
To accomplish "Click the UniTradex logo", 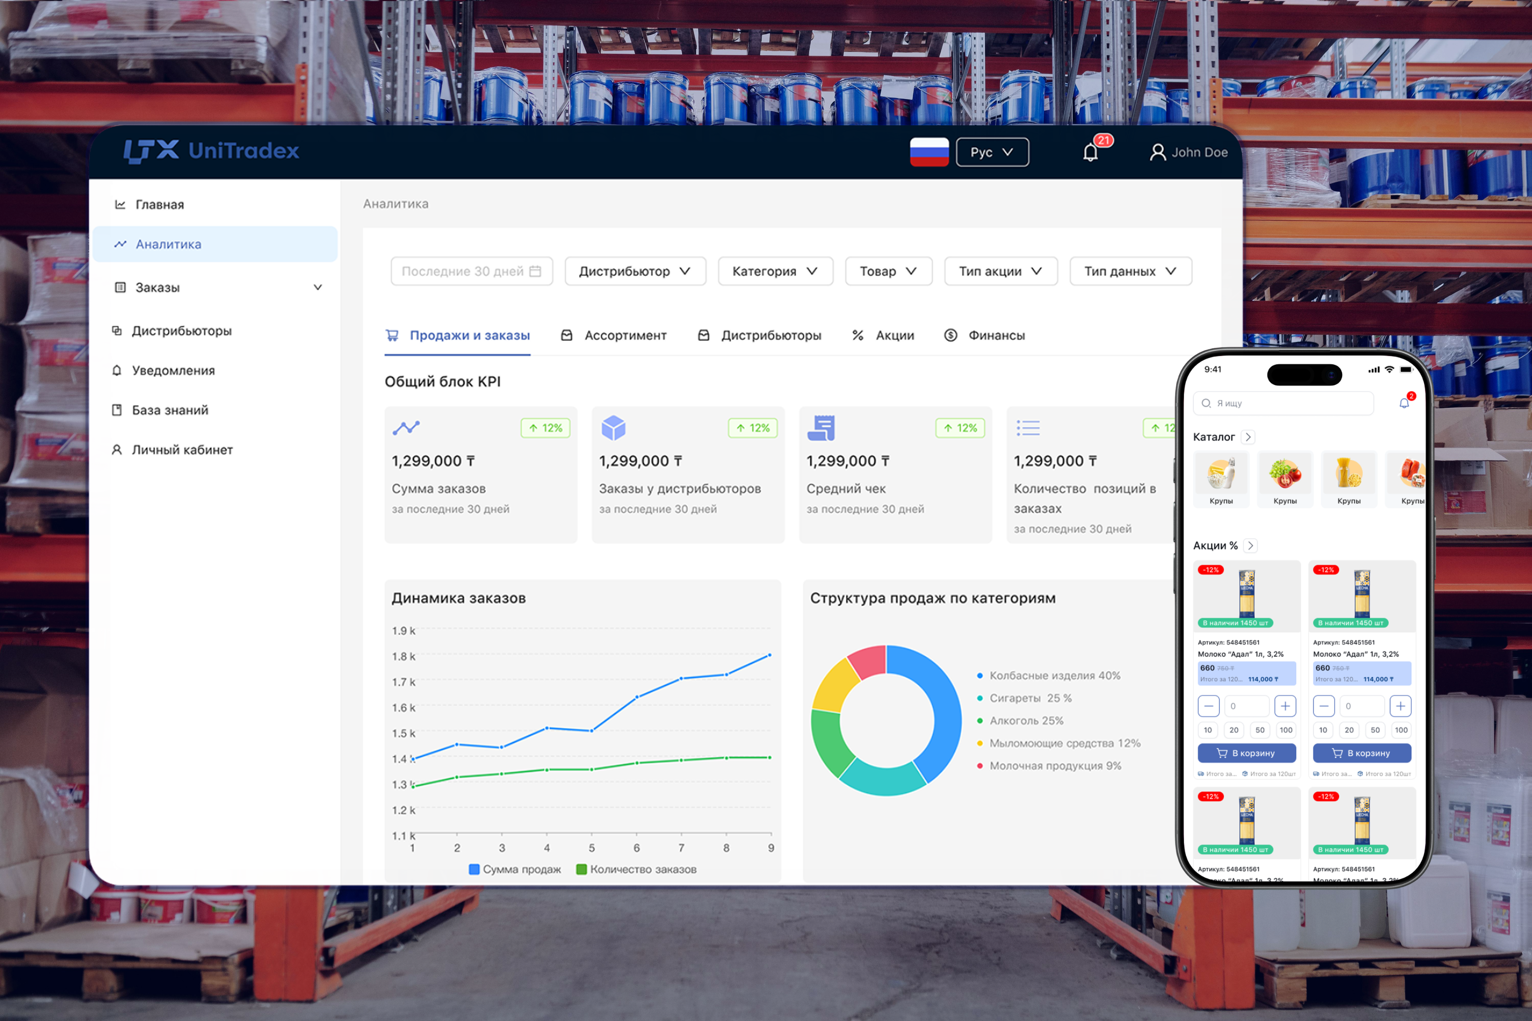I will pos(211,151).
